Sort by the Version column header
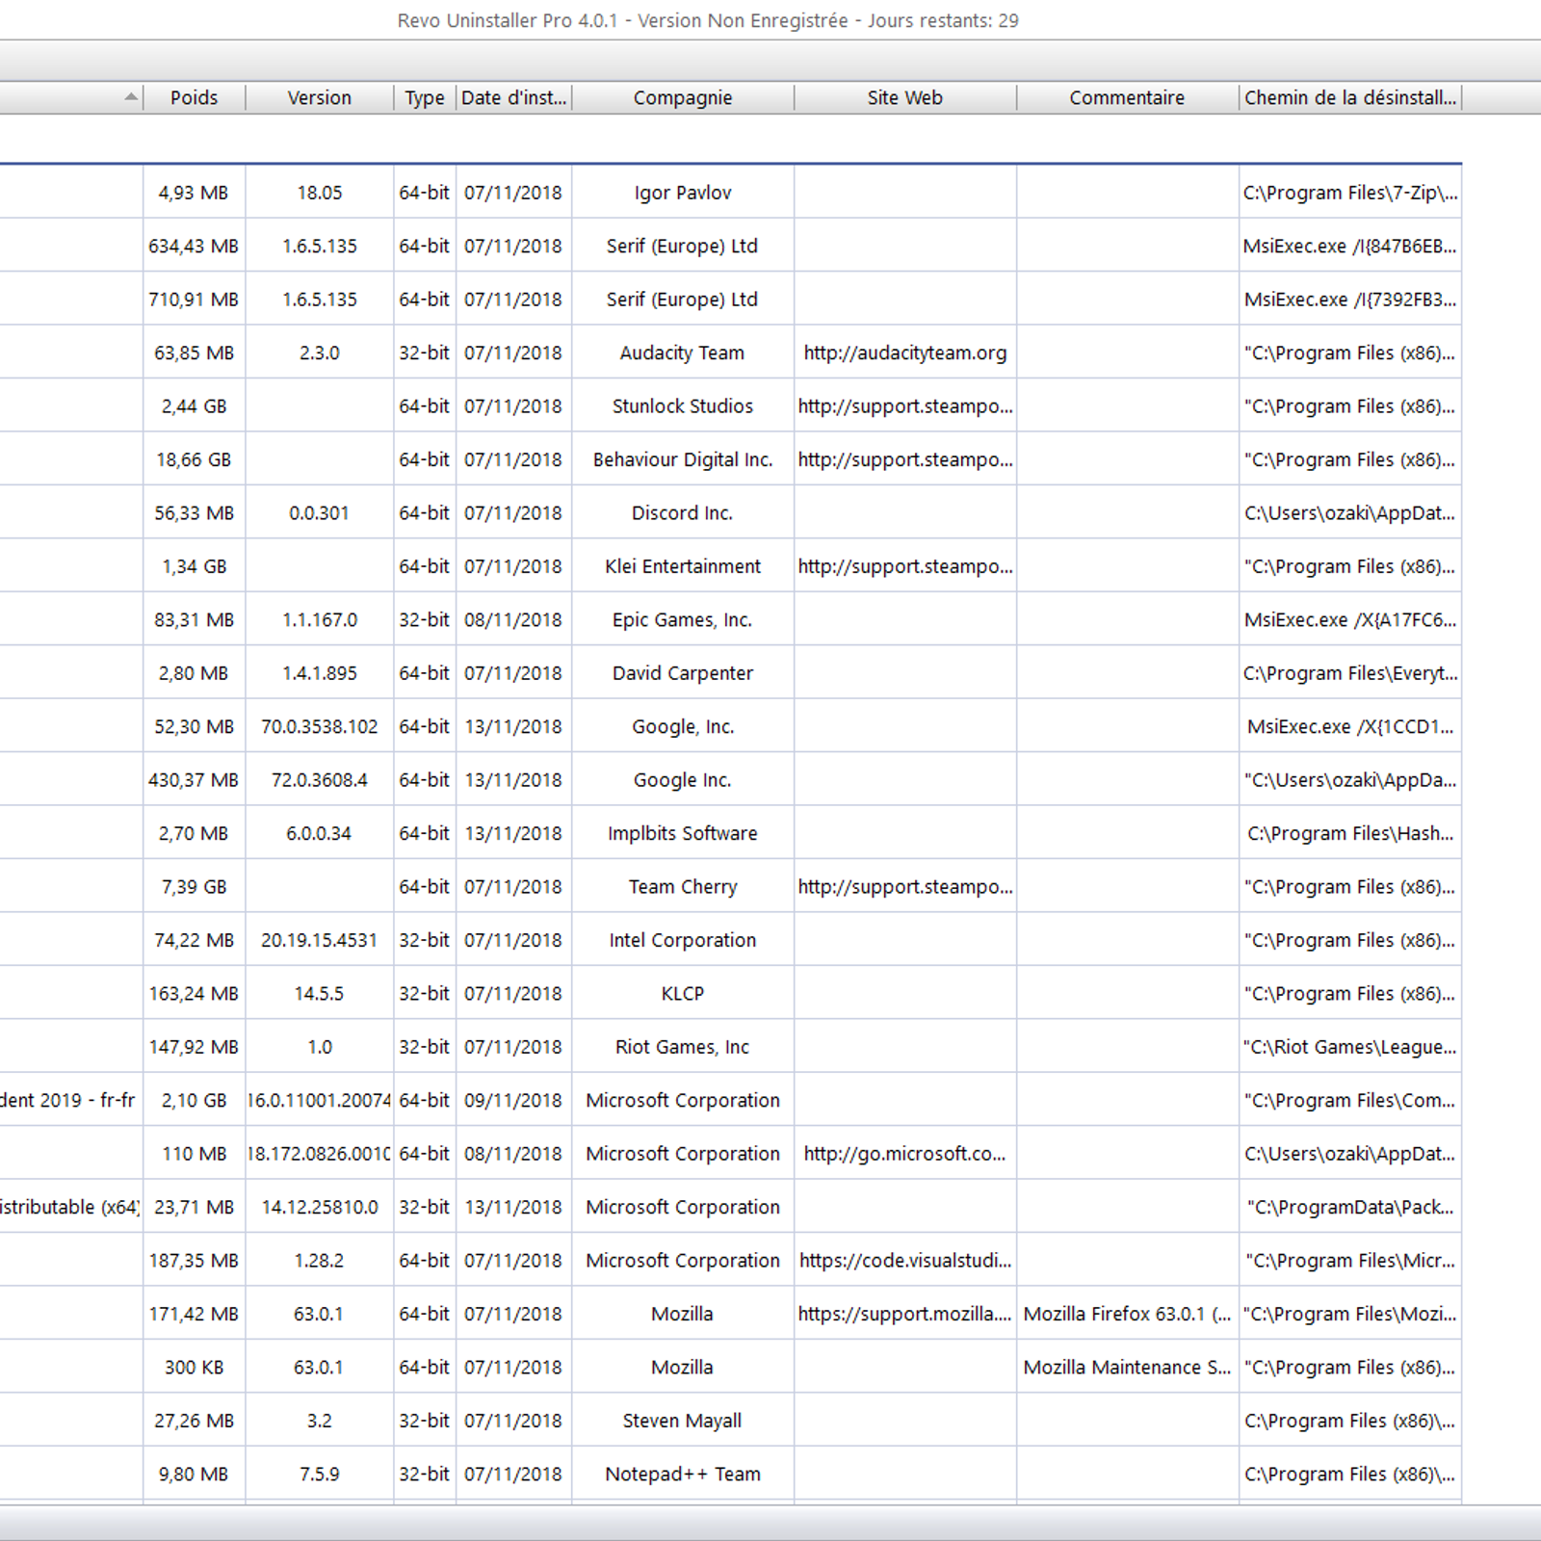The width and height of the screenshot is (1541, 1541). click(320, 97)
